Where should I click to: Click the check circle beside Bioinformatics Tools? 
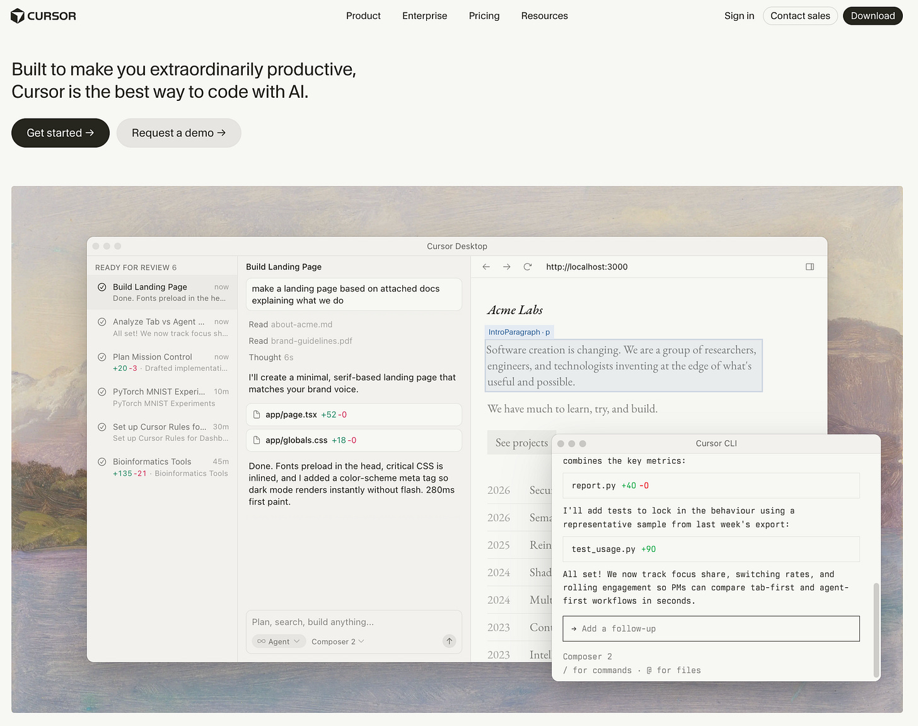coord(102,462)
